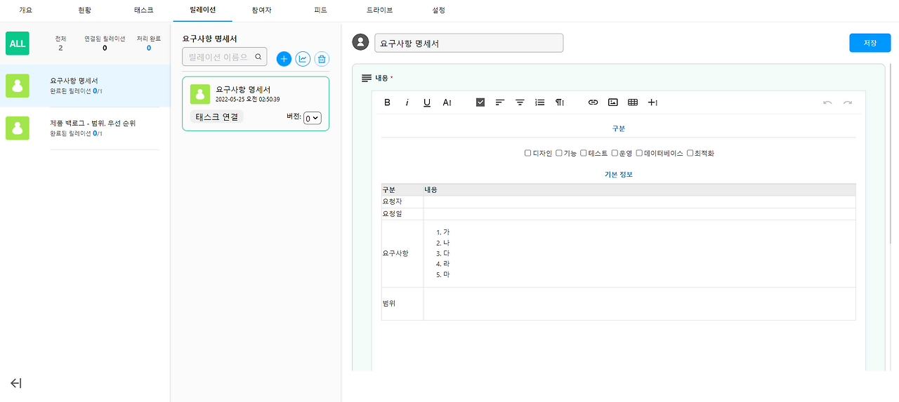The image size is (899, 402).
Task: Click the relation name search field
Action: 225,57
